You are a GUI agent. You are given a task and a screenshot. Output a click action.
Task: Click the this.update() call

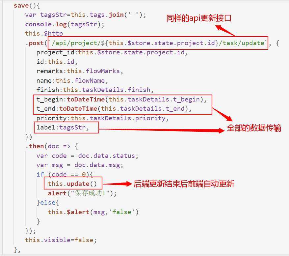point(72,184)
